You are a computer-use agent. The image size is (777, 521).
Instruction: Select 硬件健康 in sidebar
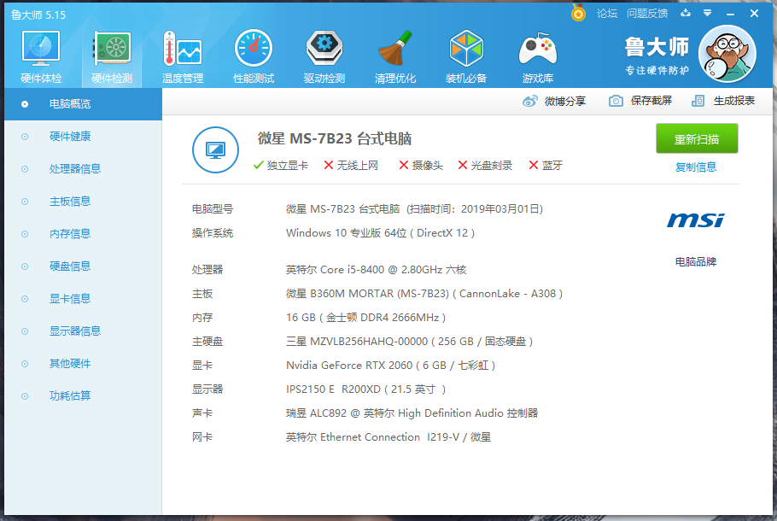(84, 137)
